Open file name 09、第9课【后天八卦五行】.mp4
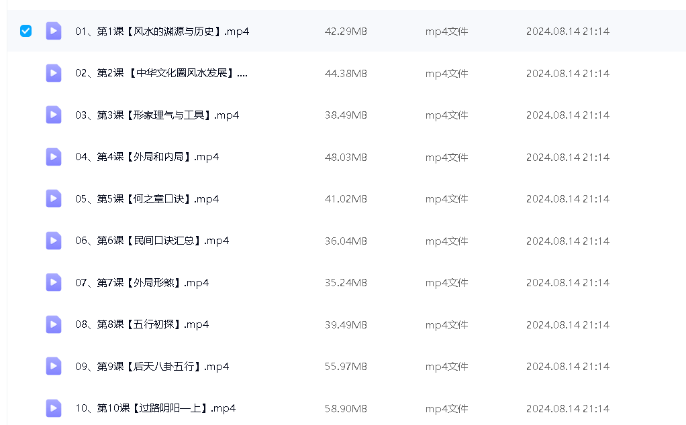This screenshot has height=425, width=686. [152, 366]
